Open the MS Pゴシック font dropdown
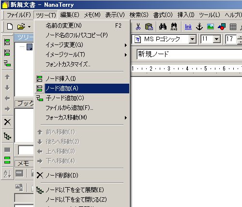The width and height of the screenshot is (242, 207). point(193,39)
